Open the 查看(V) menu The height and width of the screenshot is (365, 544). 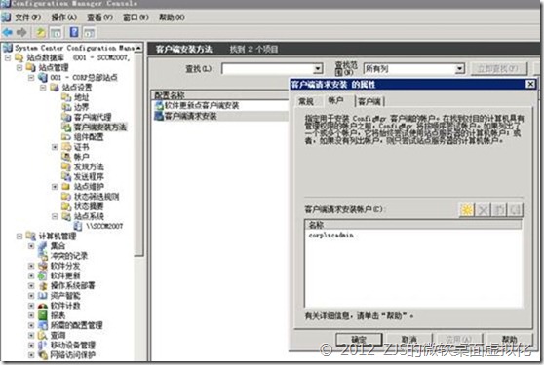[99, 18]
